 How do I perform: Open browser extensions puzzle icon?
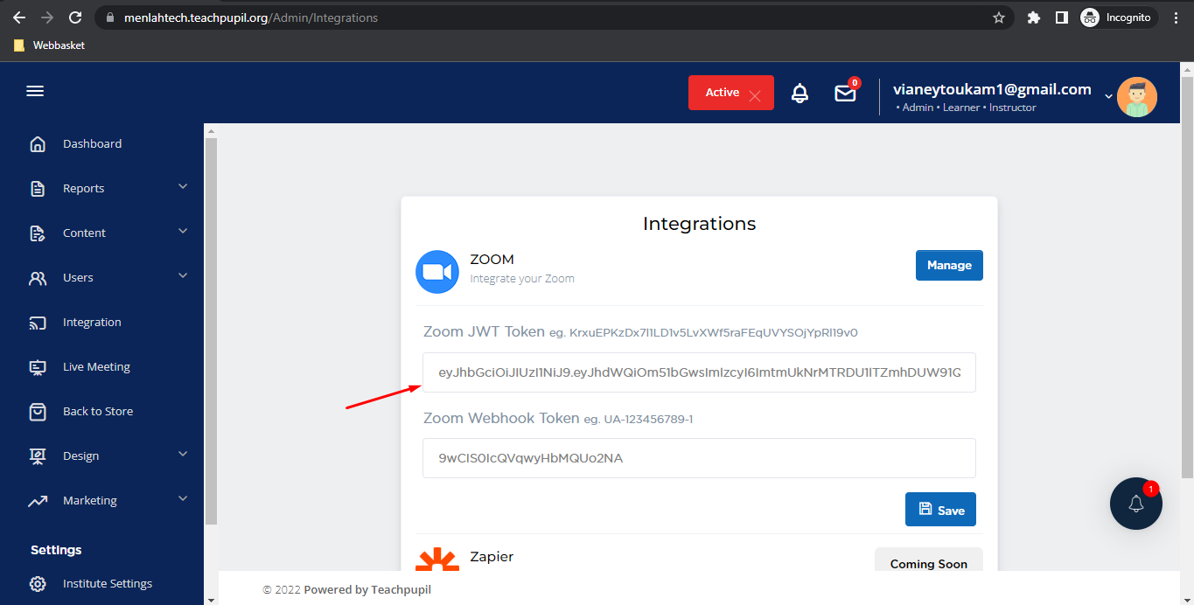pyautogui.click(x=1033, y=17)
